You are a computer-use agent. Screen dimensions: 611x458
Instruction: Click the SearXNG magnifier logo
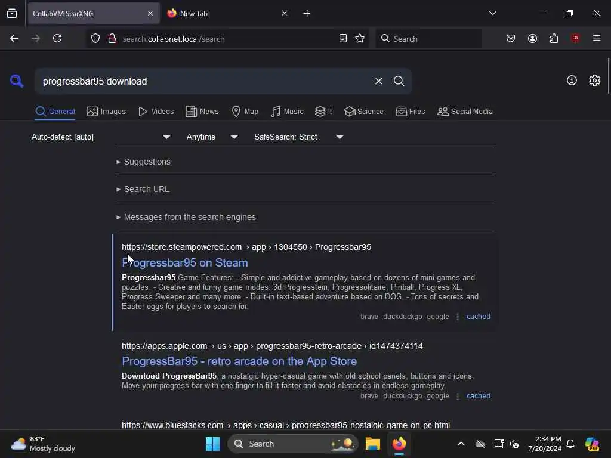pyautogui.click(x=17, y=81)
